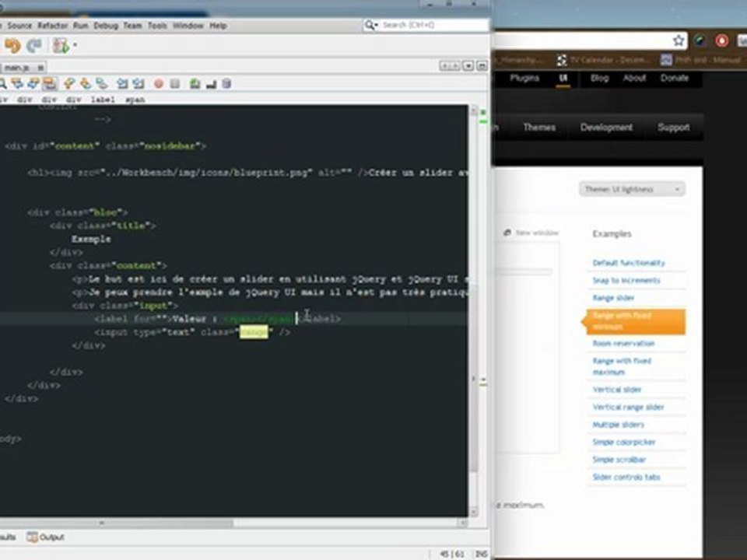Click Donate in jQuery site navigation

(x=674, y=78)
